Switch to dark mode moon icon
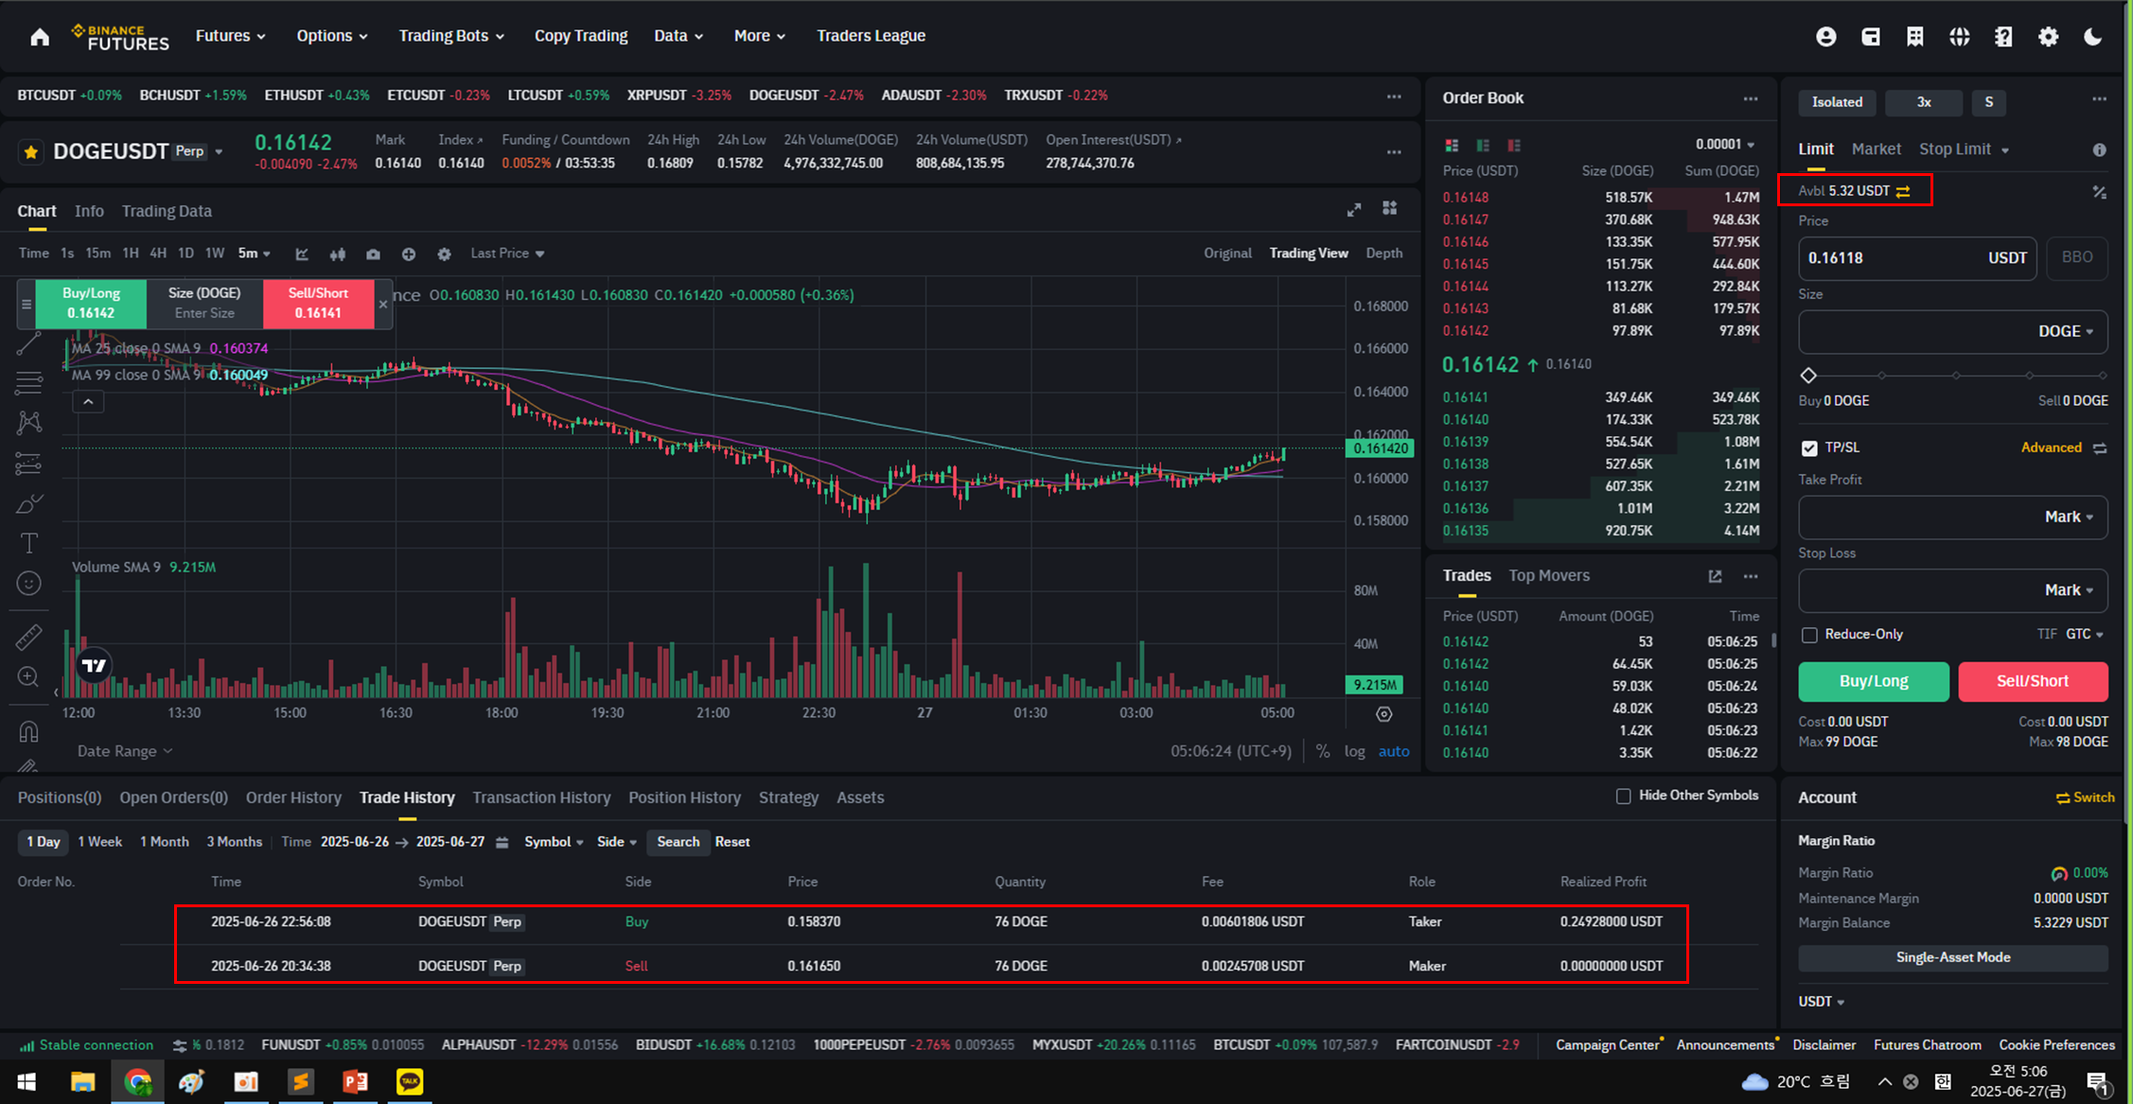Screen dimensions: 2133x1104 (x=2093, y=36)
